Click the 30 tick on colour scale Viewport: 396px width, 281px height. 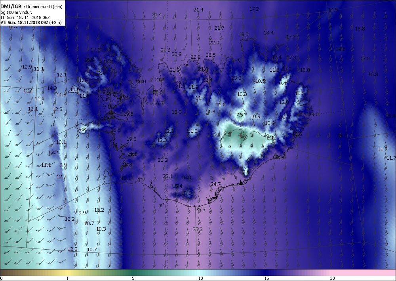(332, 278)
